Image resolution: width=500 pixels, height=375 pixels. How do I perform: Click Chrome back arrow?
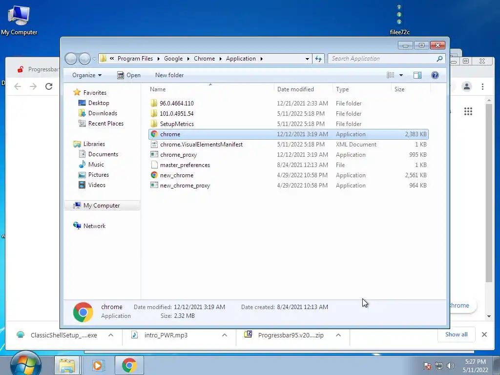(18, 86)
